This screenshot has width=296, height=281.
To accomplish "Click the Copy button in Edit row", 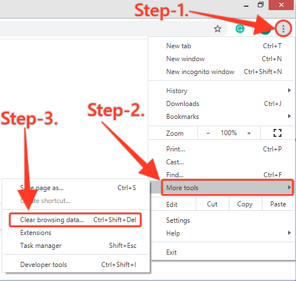I will 245,204.
